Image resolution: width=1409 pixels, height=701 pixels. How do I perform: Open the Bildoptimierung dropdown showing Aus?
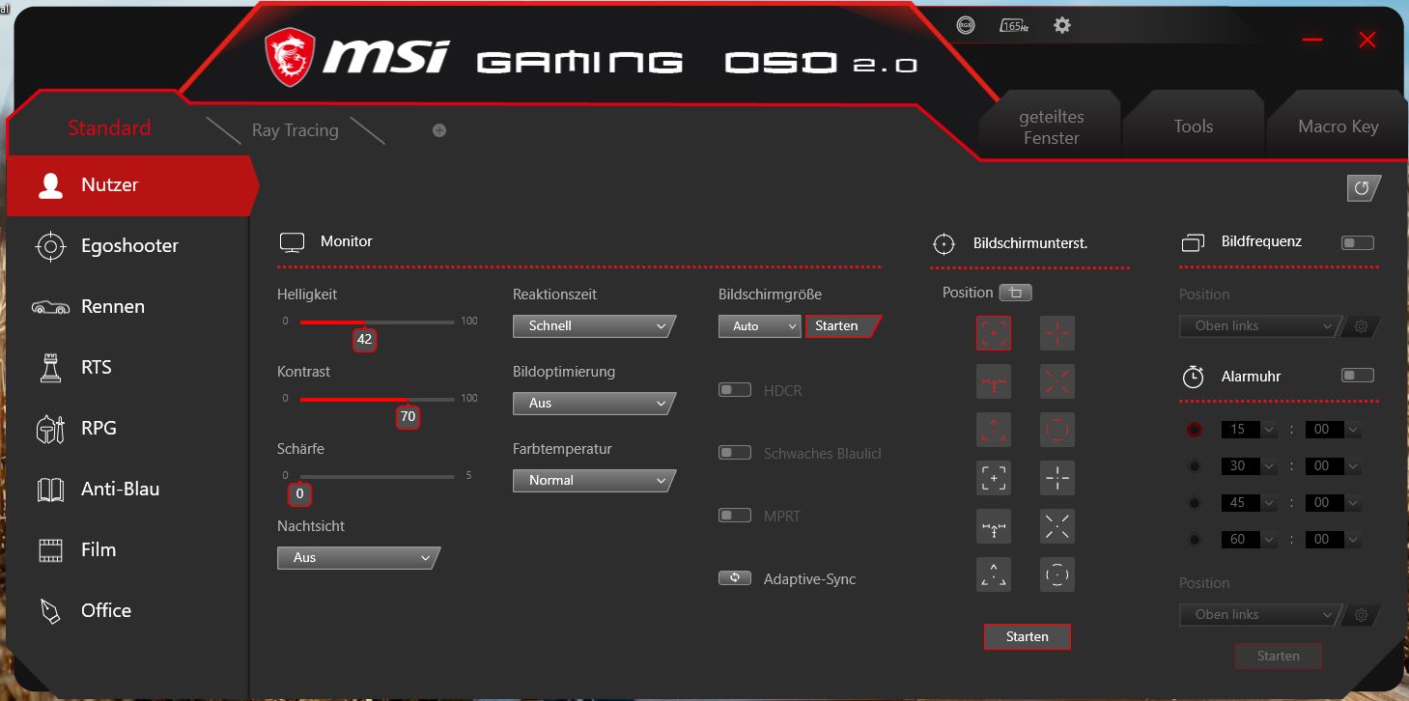click(x=594, y=404)
